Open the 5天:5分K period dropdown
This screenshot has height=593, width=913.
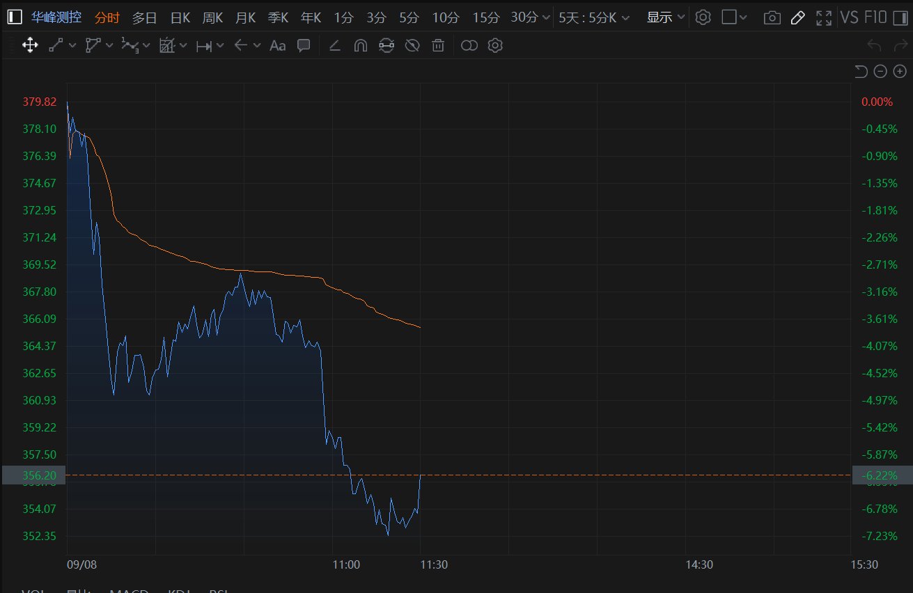coord(594,17)
